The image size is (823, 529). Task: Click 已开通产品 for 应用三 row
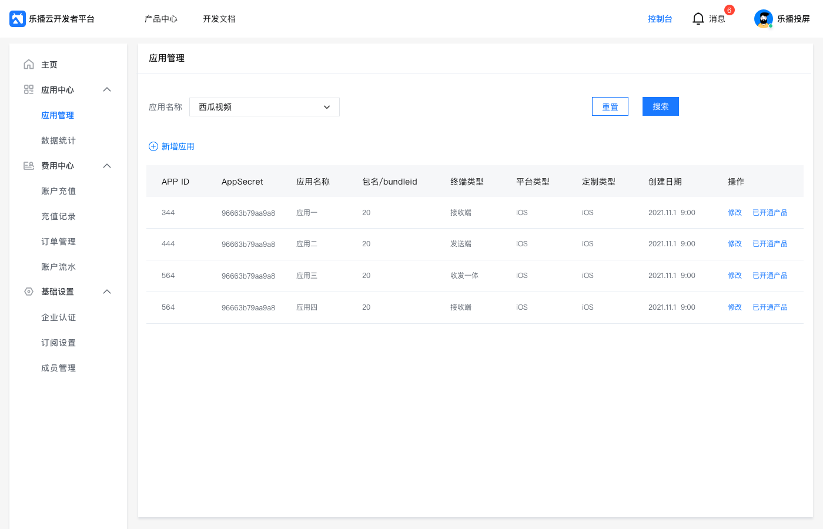[770, 276]
